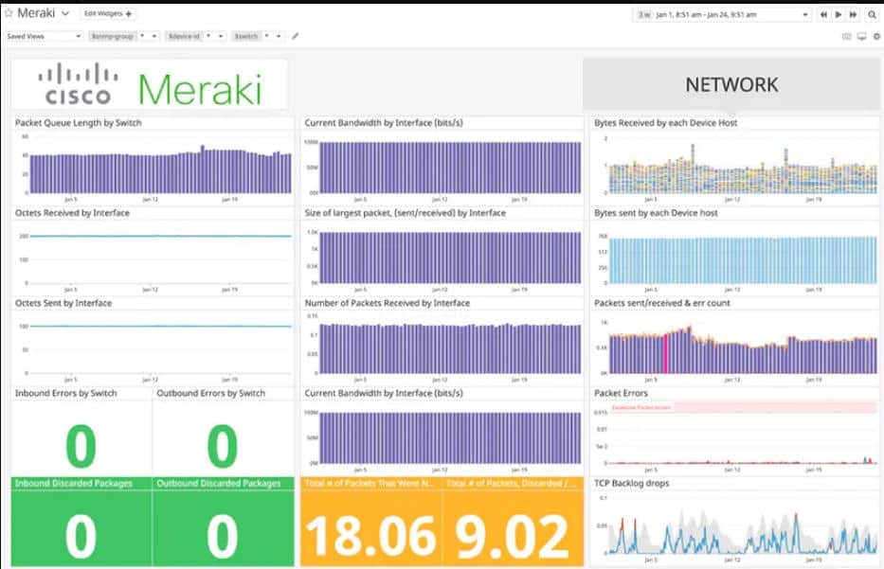Click the keyboard shortcuts icon
Screen dimensions: 884x569
[x=846, y=36]
